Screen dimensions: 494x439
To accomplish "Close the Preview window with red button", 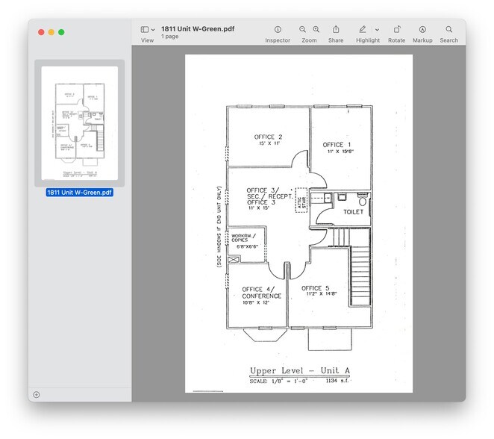I will pyautogui.click(x=40, y=32).
